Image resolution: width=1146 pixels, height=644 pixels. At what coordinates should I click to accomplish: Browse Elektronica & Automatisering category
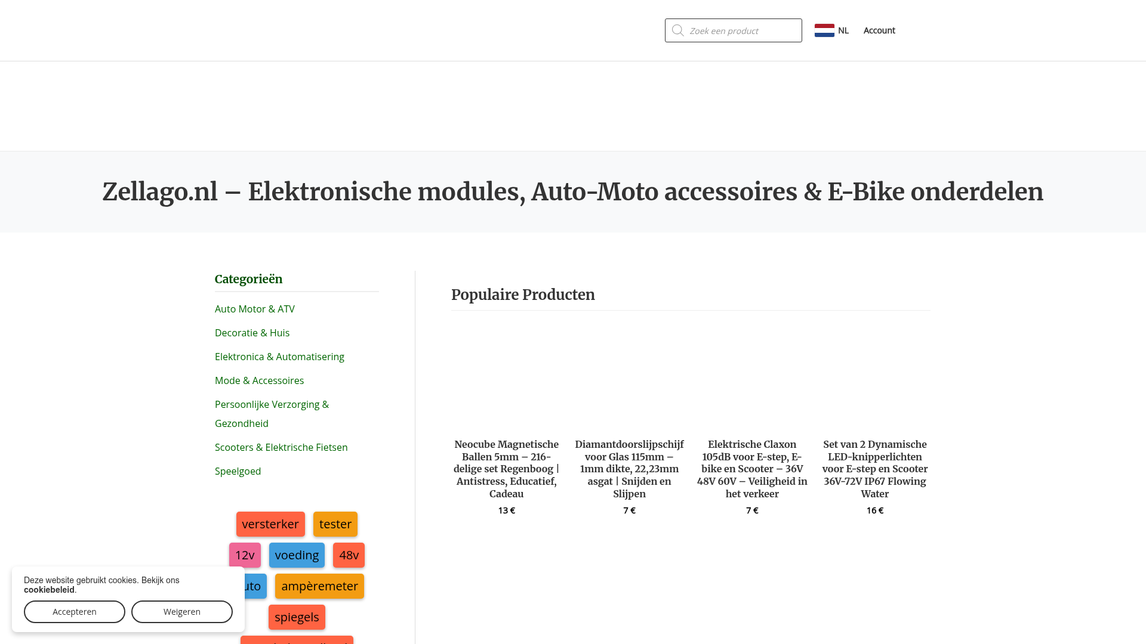click(279, 357)
